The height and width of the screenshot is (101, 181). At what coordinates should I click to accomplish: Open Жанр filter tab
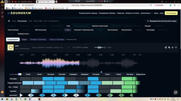14,21
